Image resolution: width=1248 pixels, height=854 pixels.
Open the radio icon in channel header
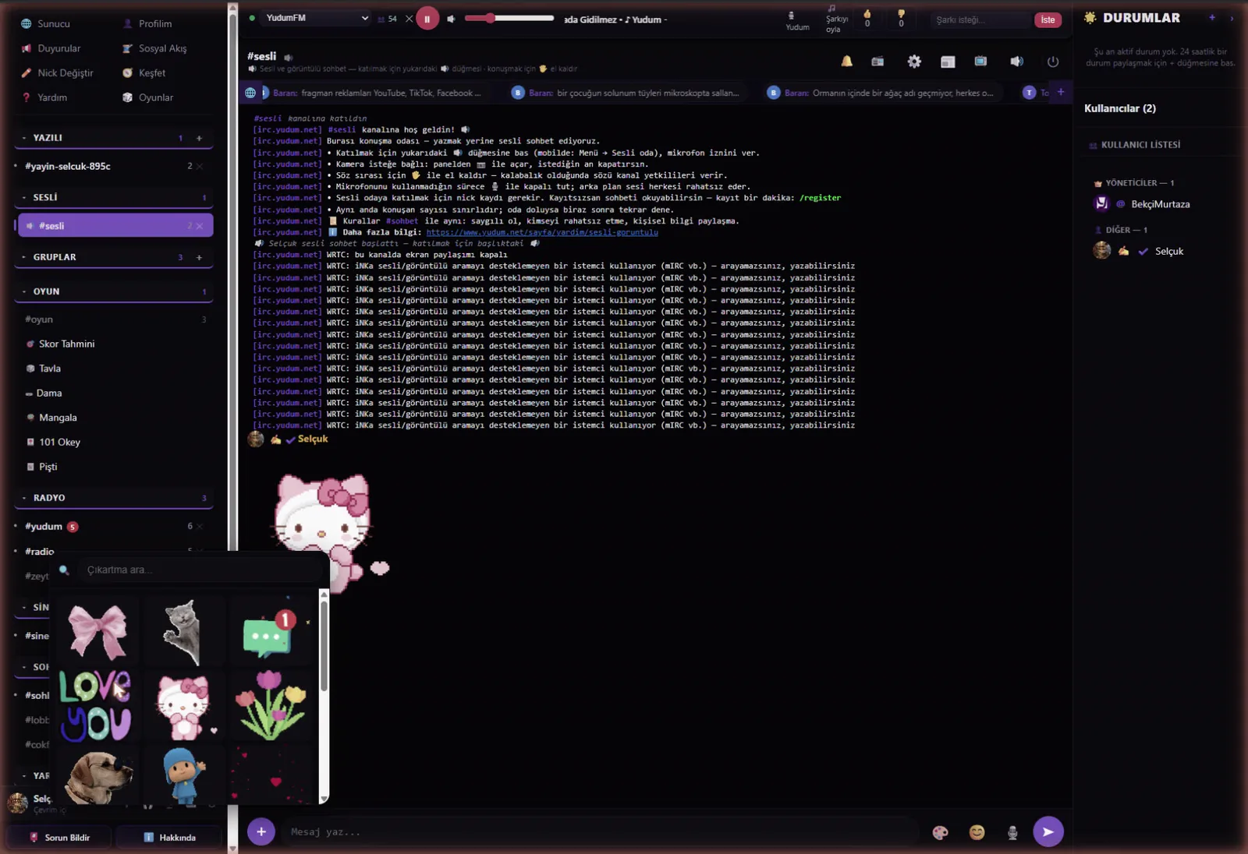(x=877, y=62)
